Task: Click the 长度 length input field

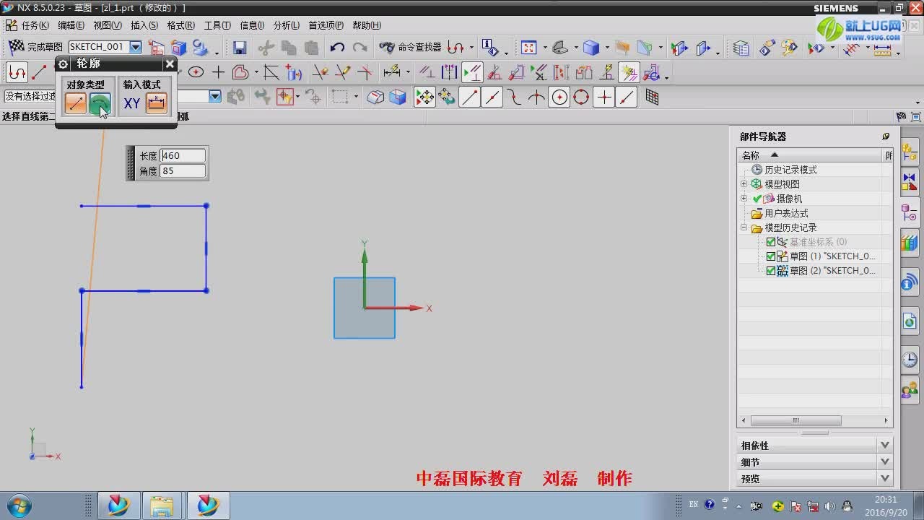Action: 183,155
